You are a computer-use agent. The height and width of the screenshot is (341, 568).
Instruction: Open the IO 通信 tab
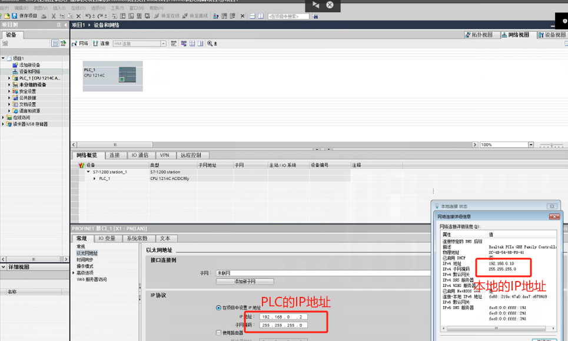(x=140, y=155)
